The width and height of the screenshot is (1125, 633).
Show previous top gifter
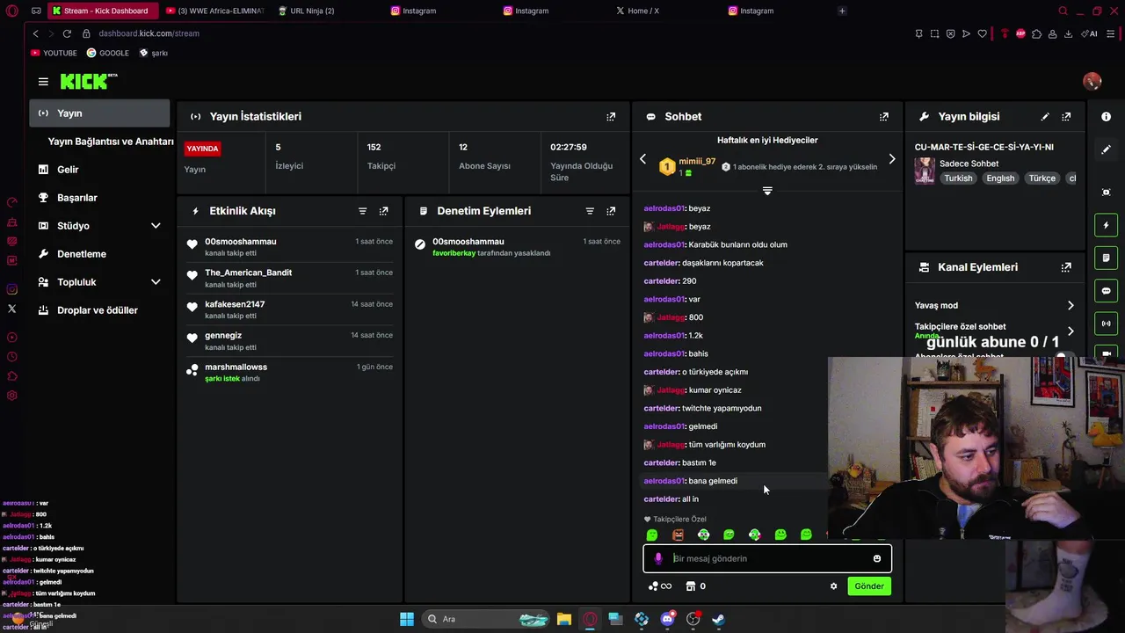point(642,159)
